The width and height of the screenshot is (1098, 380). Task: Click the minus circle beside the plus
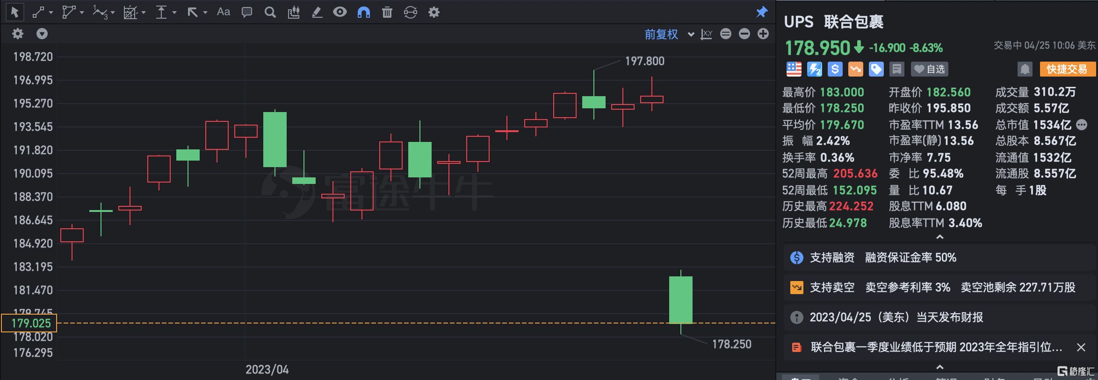coord(744,34)
